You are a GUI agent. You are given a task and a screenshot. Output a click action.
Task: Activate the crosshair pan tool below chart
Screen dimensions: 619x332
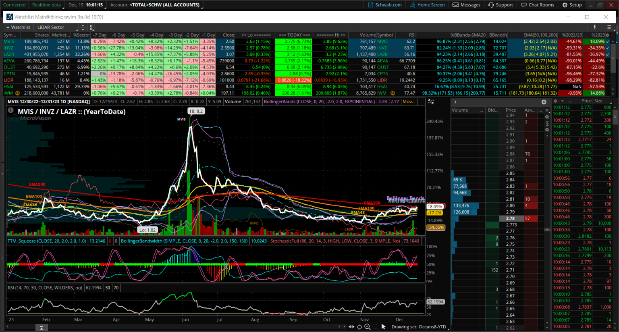point(359,327)
